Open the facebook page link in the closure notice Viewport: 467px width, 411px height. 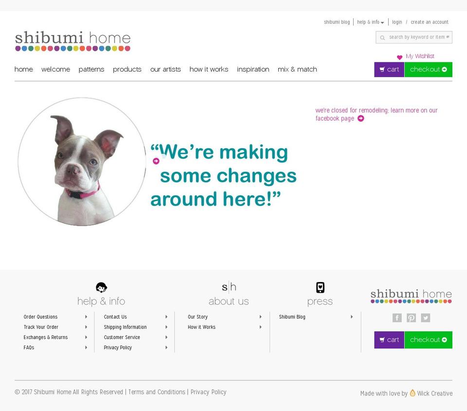tap(335, 118)
